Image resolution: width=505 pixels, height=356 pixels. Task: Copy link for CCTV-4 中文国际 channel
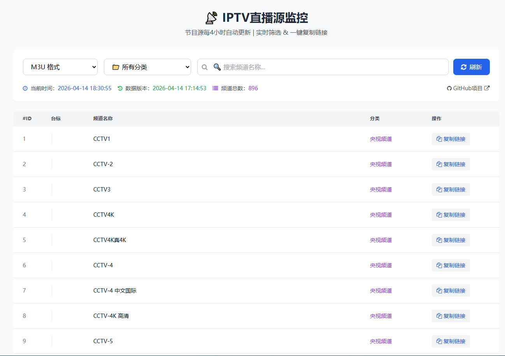pyautogui.click(x=451, y=291)
